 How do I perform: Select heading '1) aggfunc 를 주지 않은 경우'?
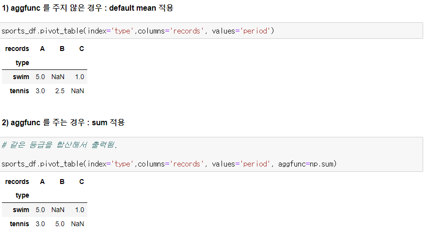pos(88,8)
